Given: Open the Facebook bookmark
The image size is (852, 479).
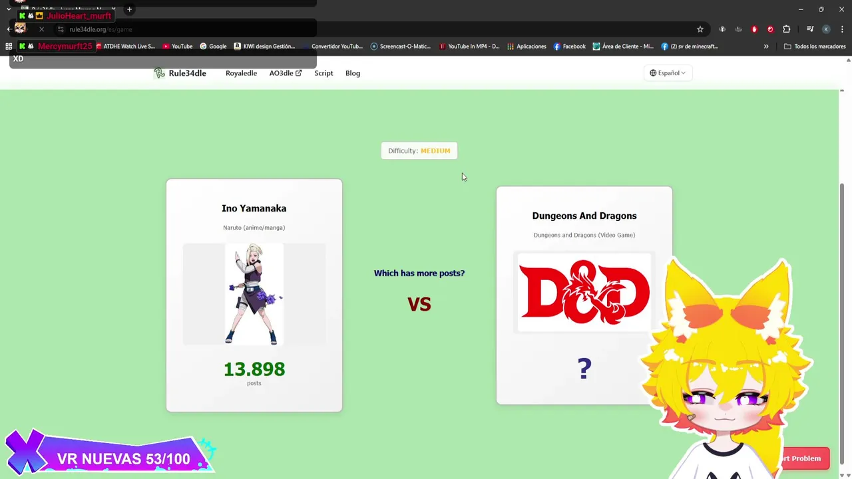Looking at the screenshot, I should click(570, 47).
